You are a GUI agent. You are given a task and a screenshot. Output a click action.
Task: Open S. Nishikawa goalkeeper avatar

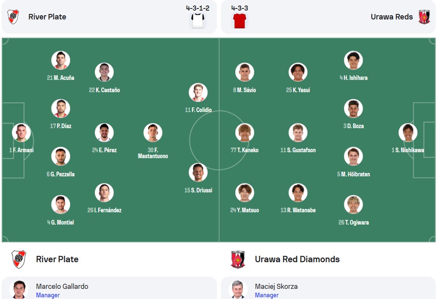(408, 133)
